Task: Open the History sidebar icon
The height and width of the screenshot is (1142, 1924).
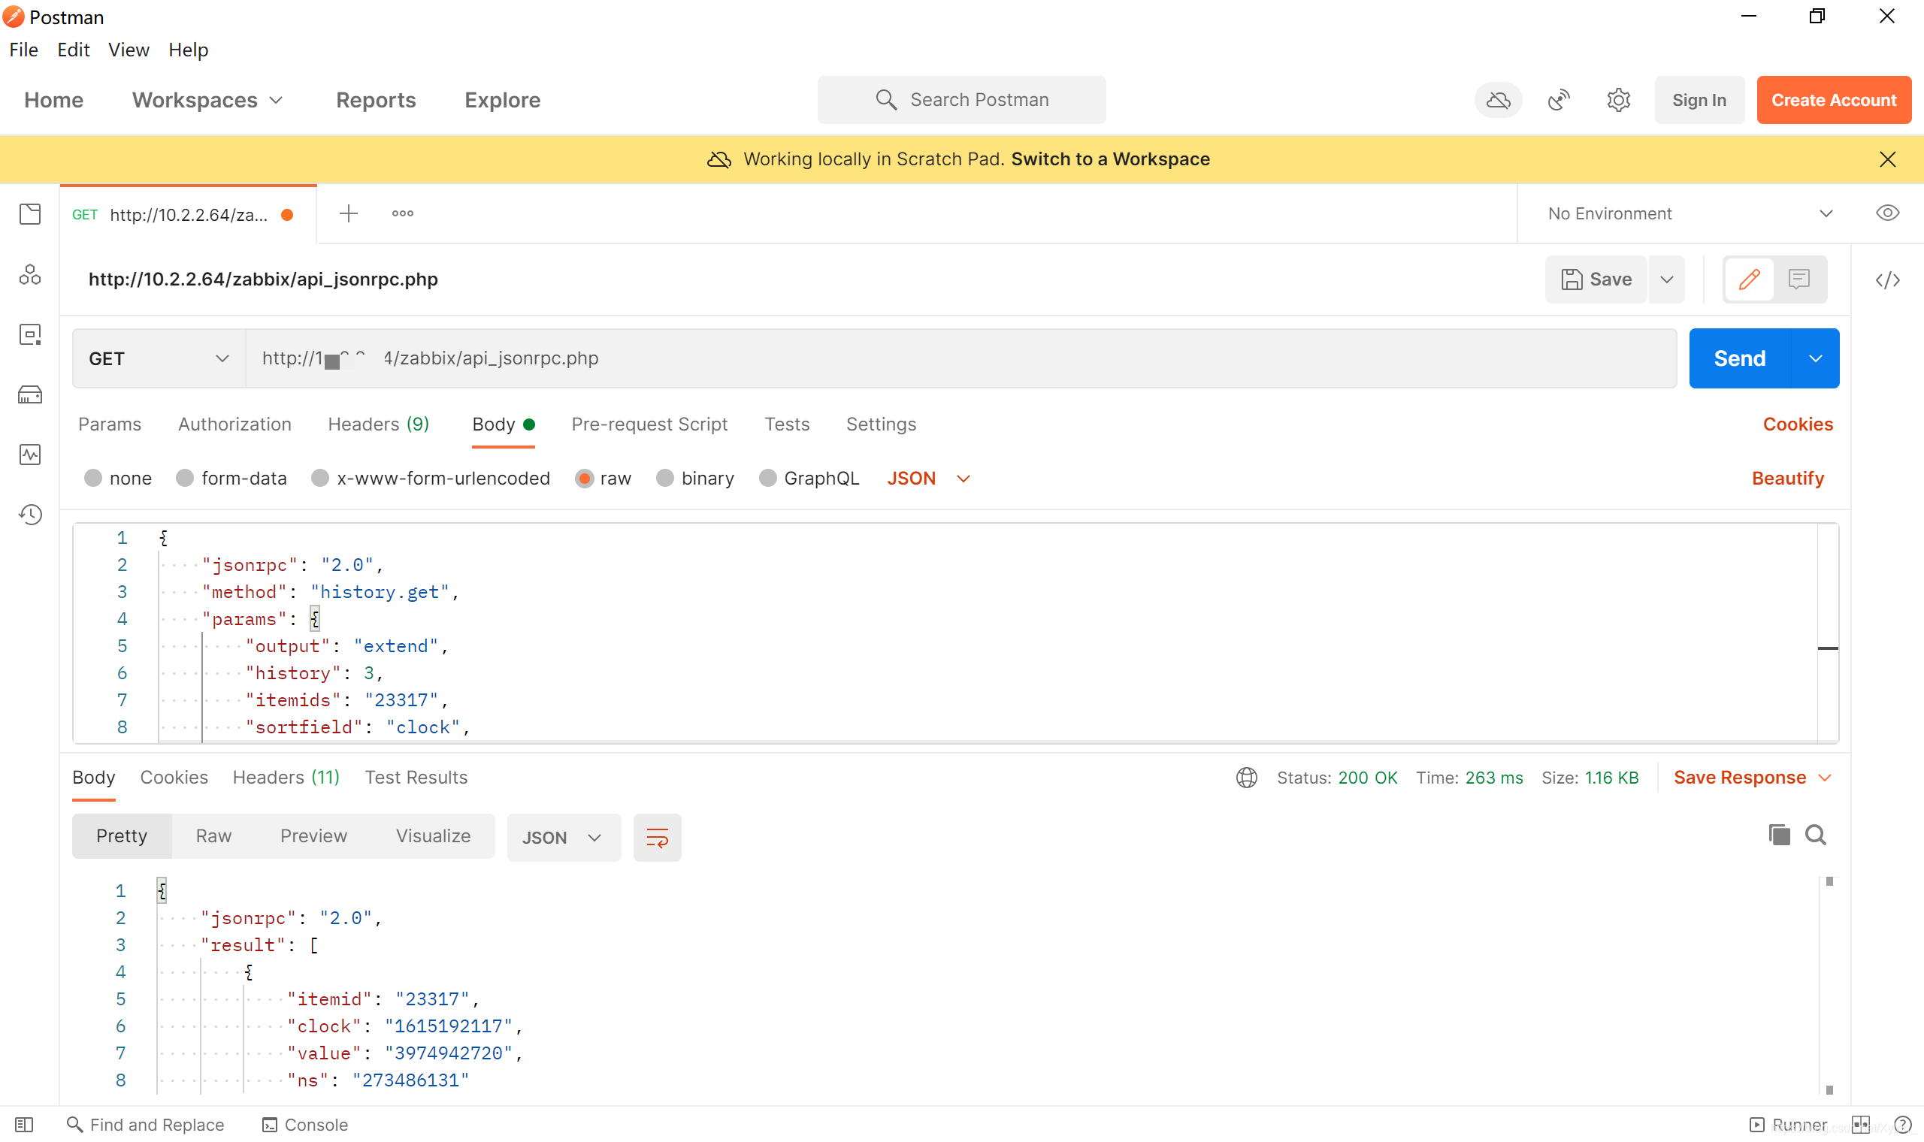Action: [x=30, y=515]
